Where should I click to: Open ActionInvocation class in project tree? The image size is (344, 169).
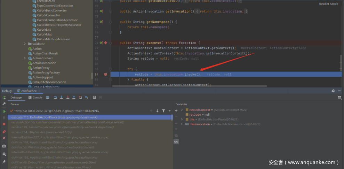click(x=44, y=63)
